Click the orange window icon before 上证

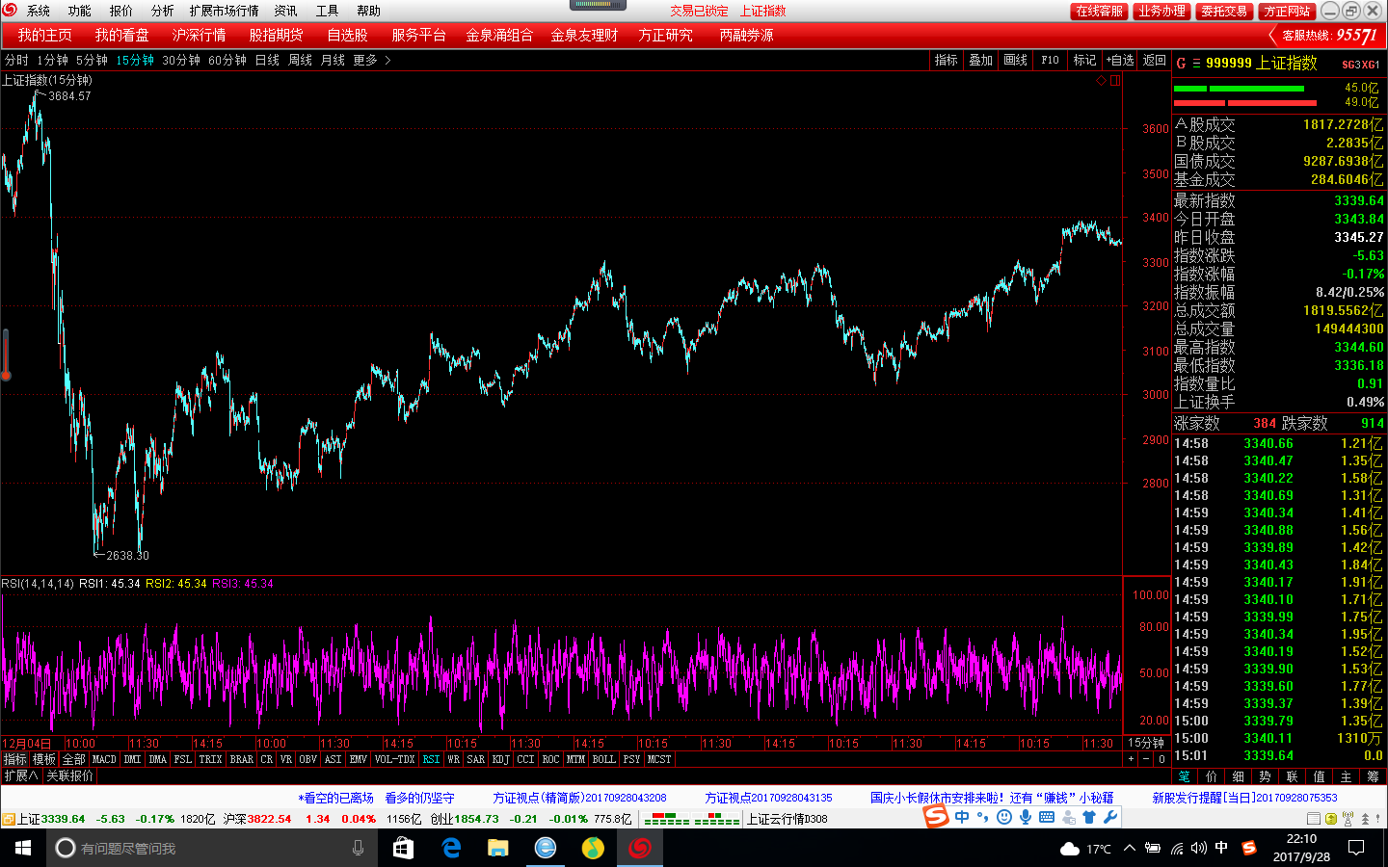(8, 819)
